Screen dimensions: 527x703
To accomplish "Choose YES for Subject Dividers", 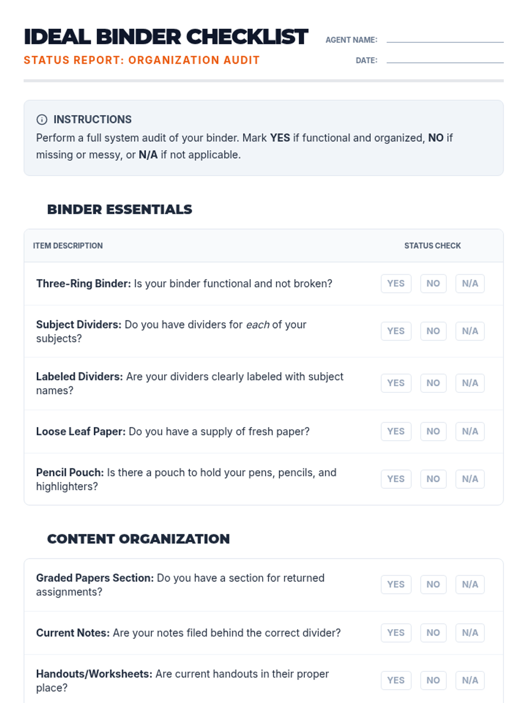I will coord(396,331).
